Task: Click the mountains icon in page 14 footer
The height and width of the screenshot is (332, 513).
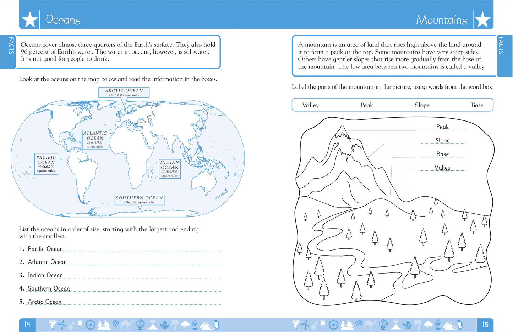Action: pos(207,325)
